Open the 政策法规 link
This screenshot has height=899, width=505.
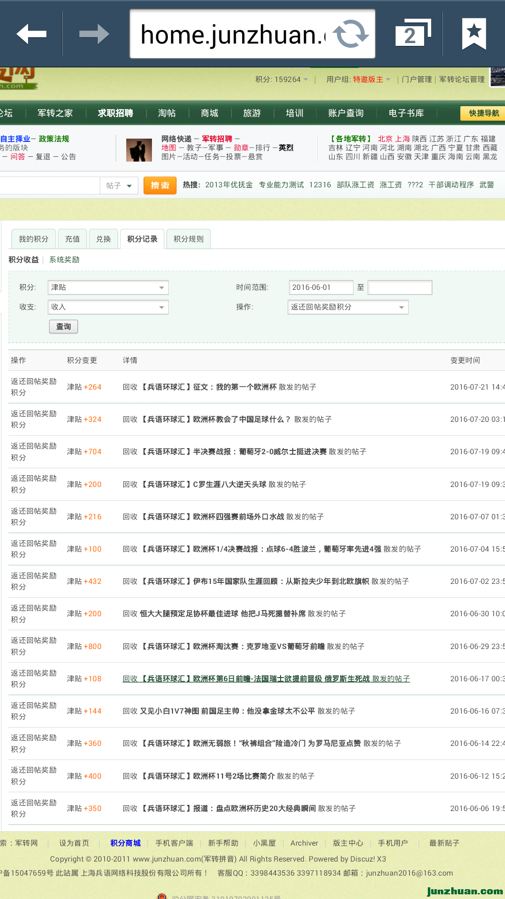pos(54,139)
